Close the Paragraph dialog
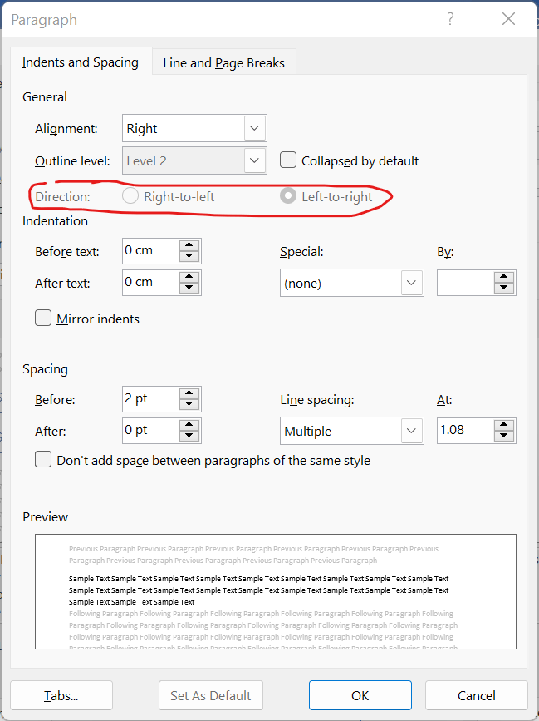 tap(508, 19)
